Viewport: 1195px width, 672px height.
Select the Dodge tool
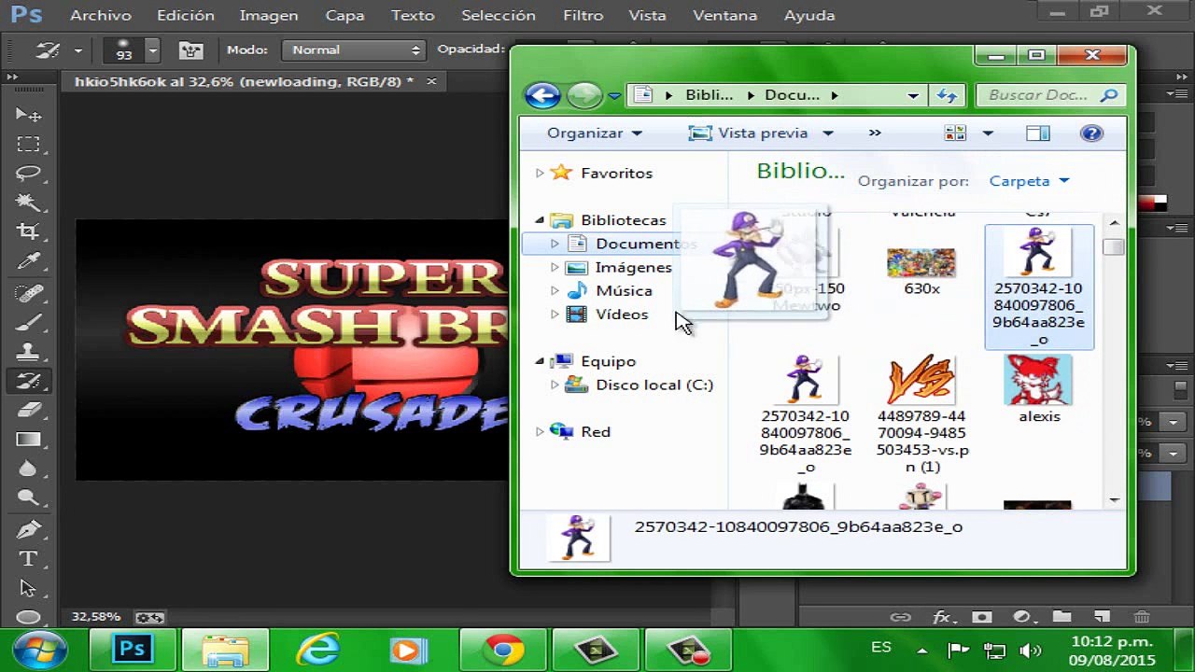pyautogui.click(x=28, y=497)
